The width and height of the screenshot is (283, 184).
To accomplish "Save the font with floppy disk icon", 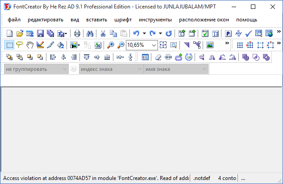I will click(40, 33).
